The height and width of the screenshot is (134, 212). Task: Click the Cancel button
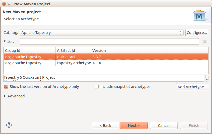[164, 126]
